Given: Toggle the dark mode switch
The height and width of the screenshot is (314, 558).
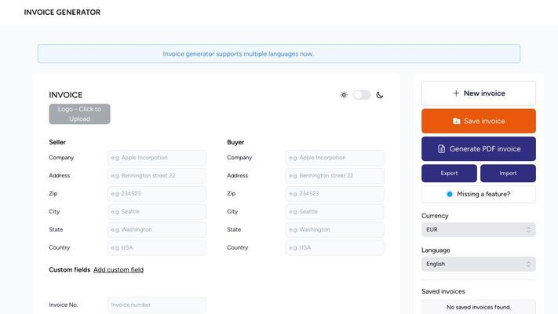Looking at the screenshot, I should click(x=362, y=95).
